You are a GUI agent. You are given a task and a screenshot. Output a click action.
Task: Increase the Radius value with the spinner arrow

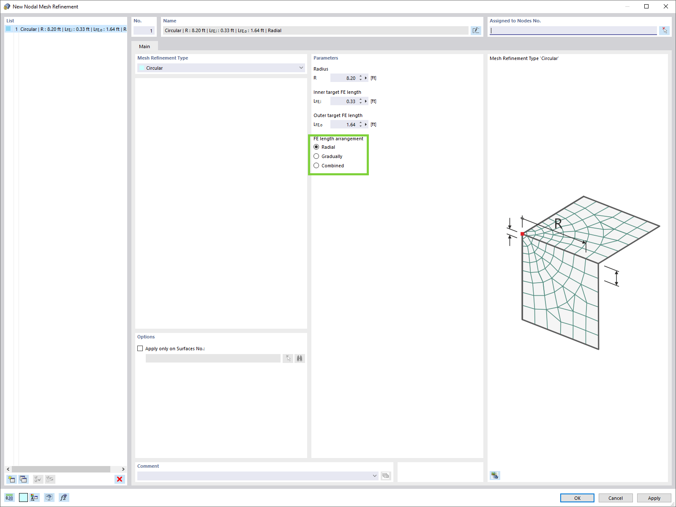360,76
